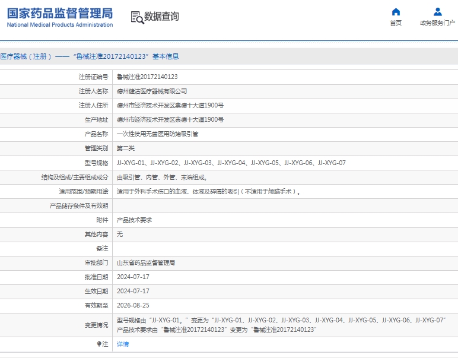Screen dimensions: 458x358
Task: Click the 批准日期 value 2024-07-17
Action: point(133,277)
